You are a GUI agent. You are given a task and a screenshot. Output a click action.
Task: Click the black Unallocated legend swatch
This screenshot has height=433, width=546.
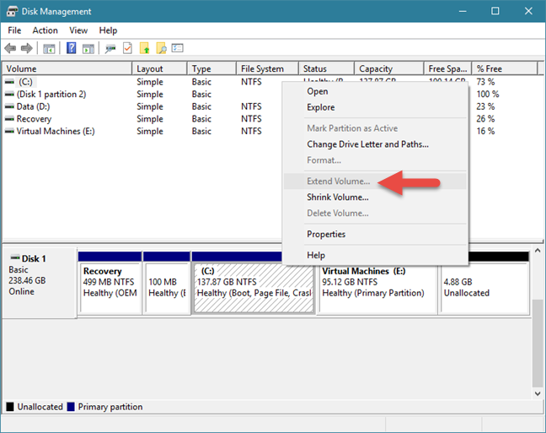[x=10, y=407]
